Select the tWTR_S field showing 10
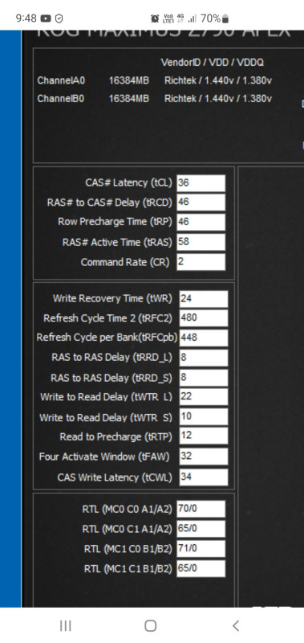Screen dimensions: 304x643 pos(204,416)
